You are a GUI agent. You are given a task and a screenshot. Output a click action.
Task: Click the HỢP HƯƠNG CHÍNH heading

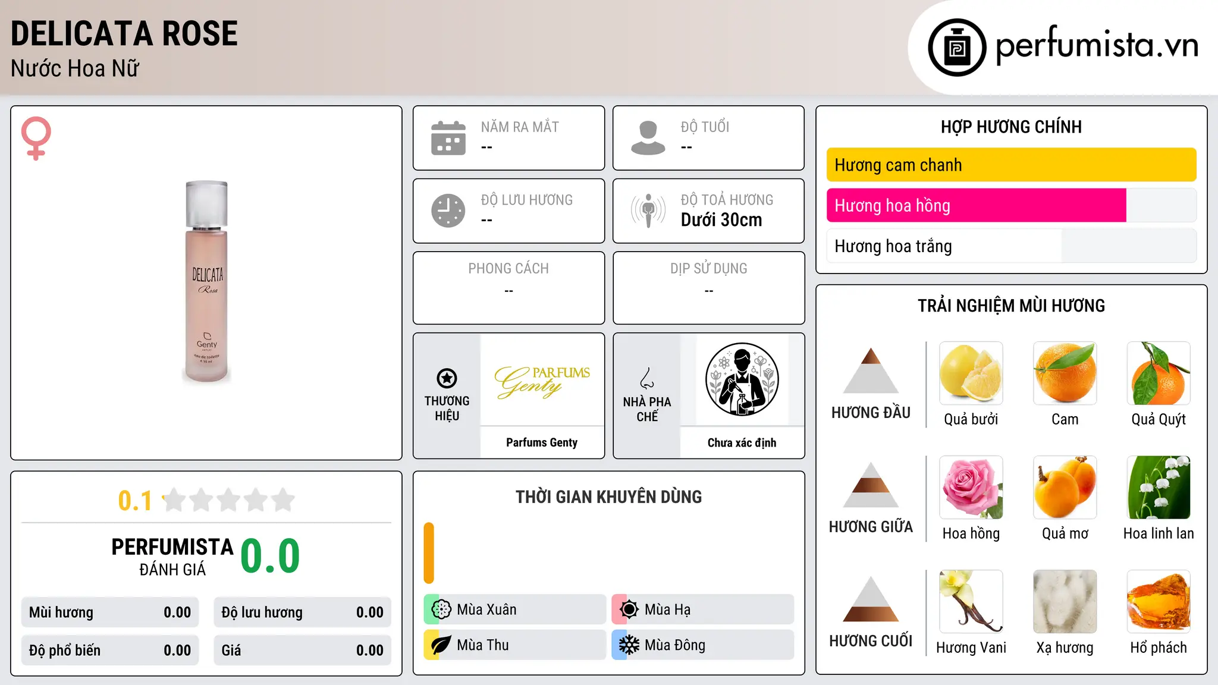1011,127
